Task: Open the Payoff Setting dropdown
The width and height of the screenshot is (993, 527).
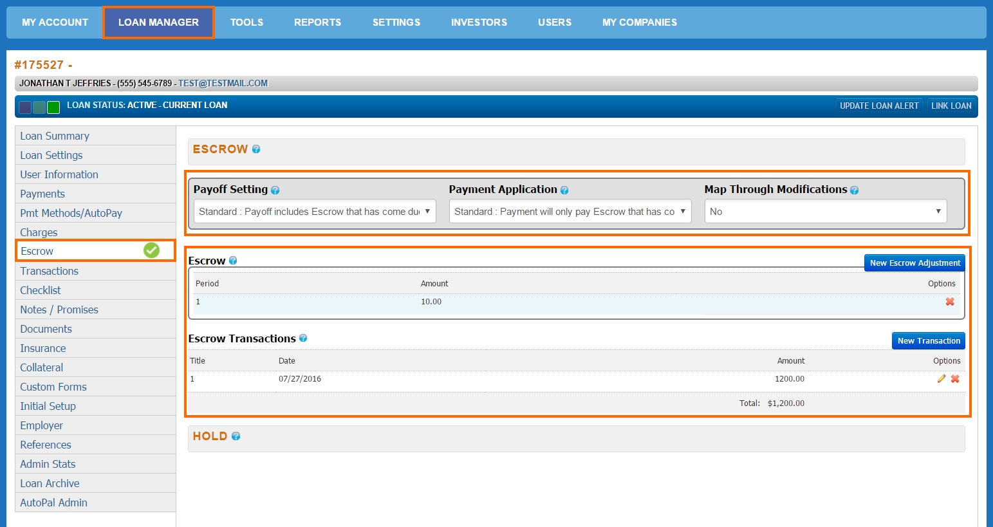Action: coord(315,211)
